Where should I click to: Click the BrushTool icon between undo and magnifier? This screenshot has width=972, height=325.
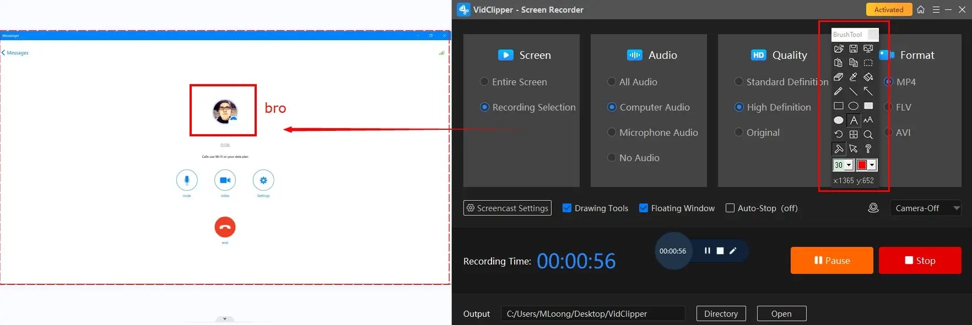pos(854,134)
